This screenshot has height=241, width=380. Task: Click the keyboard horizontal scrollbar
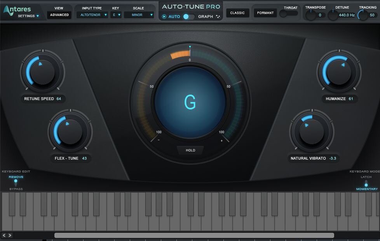(194, 235)
